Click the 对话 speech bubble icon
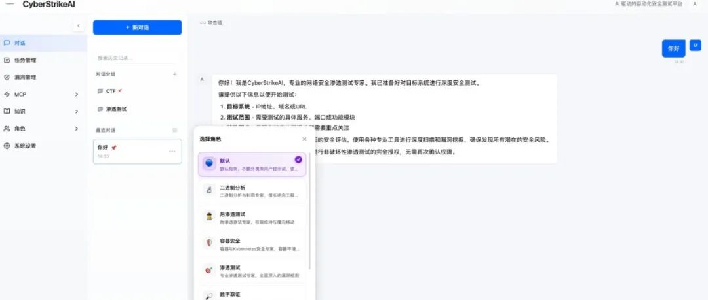 click(x=7, y=43)
